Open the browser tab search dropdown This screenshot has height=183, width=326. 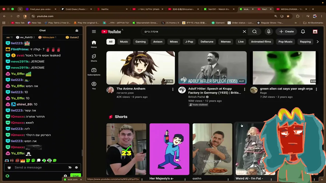20,9
